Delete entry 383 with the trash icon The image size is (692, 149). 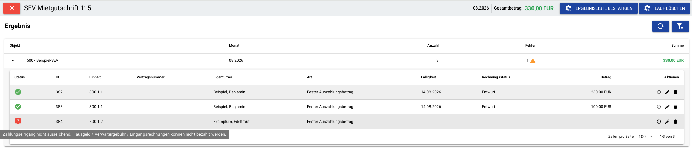pyautogui.click(x=675, y=107)
